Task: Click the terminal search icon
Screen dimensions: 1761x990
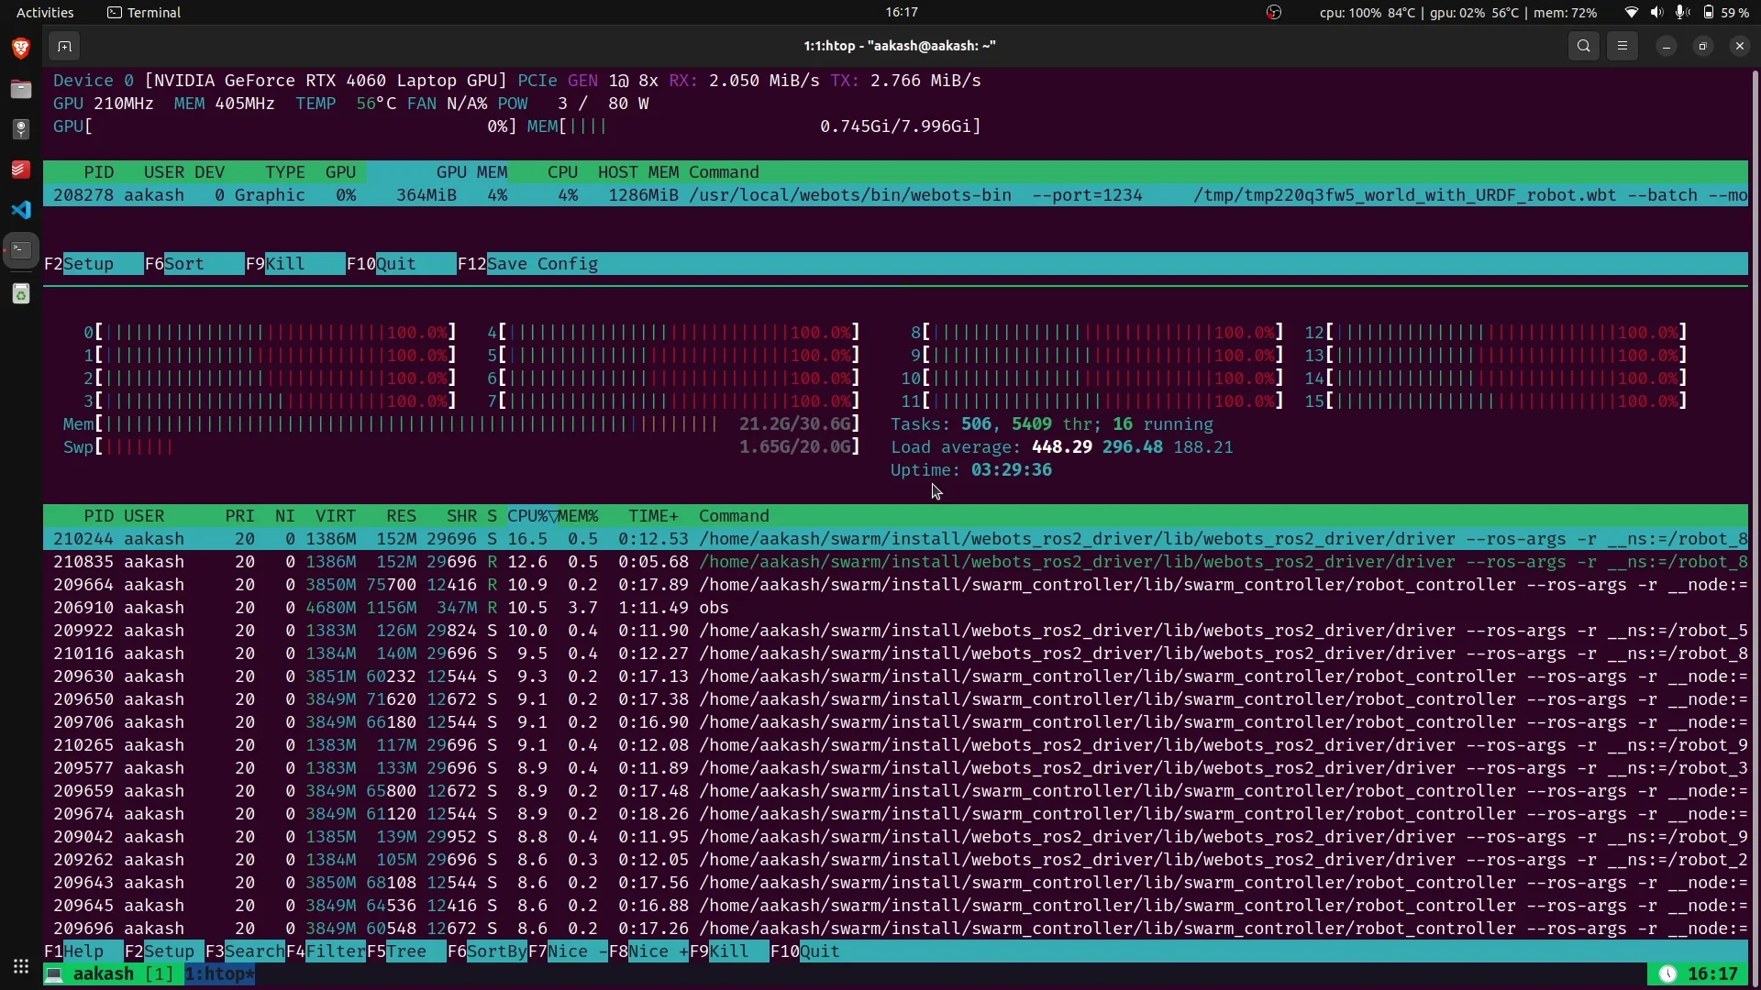Action: [1583, 46]
